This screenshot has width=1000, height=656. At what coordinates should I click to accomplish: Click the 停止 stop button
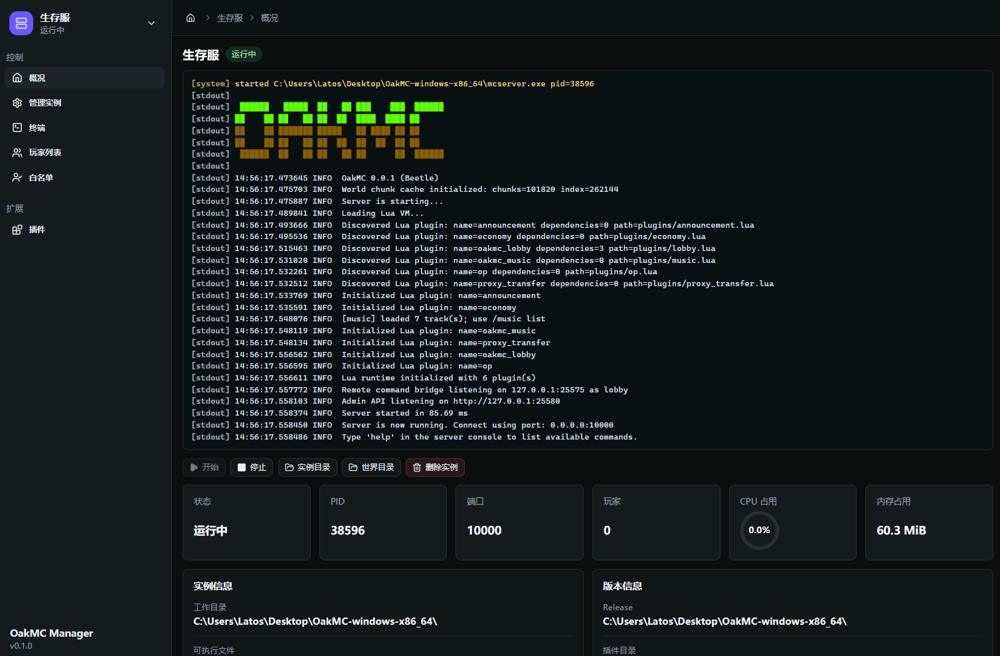coord(252,467)
